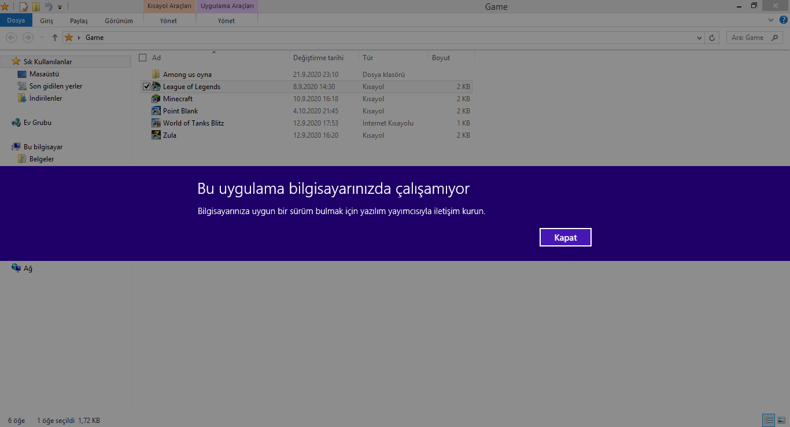Click the İndirilenler downloads folder icon
The width and height of the screenshot is (790, 427).
[x=22, y=98]
